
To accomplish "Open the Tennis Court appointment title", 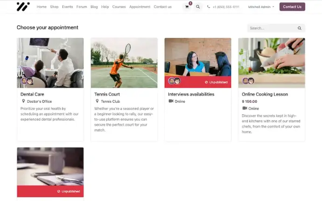I will click(x=107, y=94).
